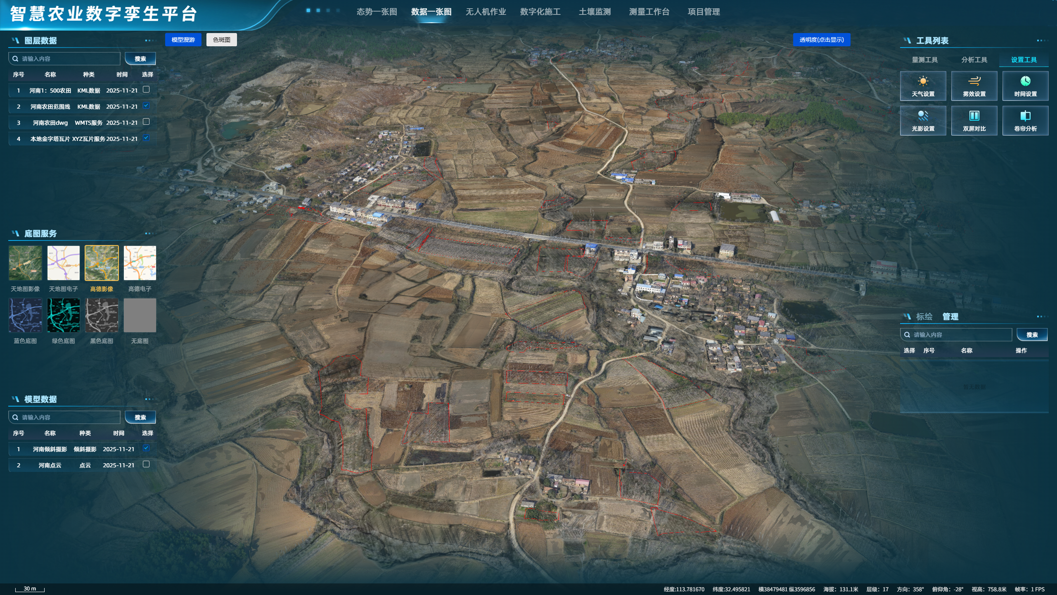Select 河南倾斜摄影 model row name

pos(50,449)
